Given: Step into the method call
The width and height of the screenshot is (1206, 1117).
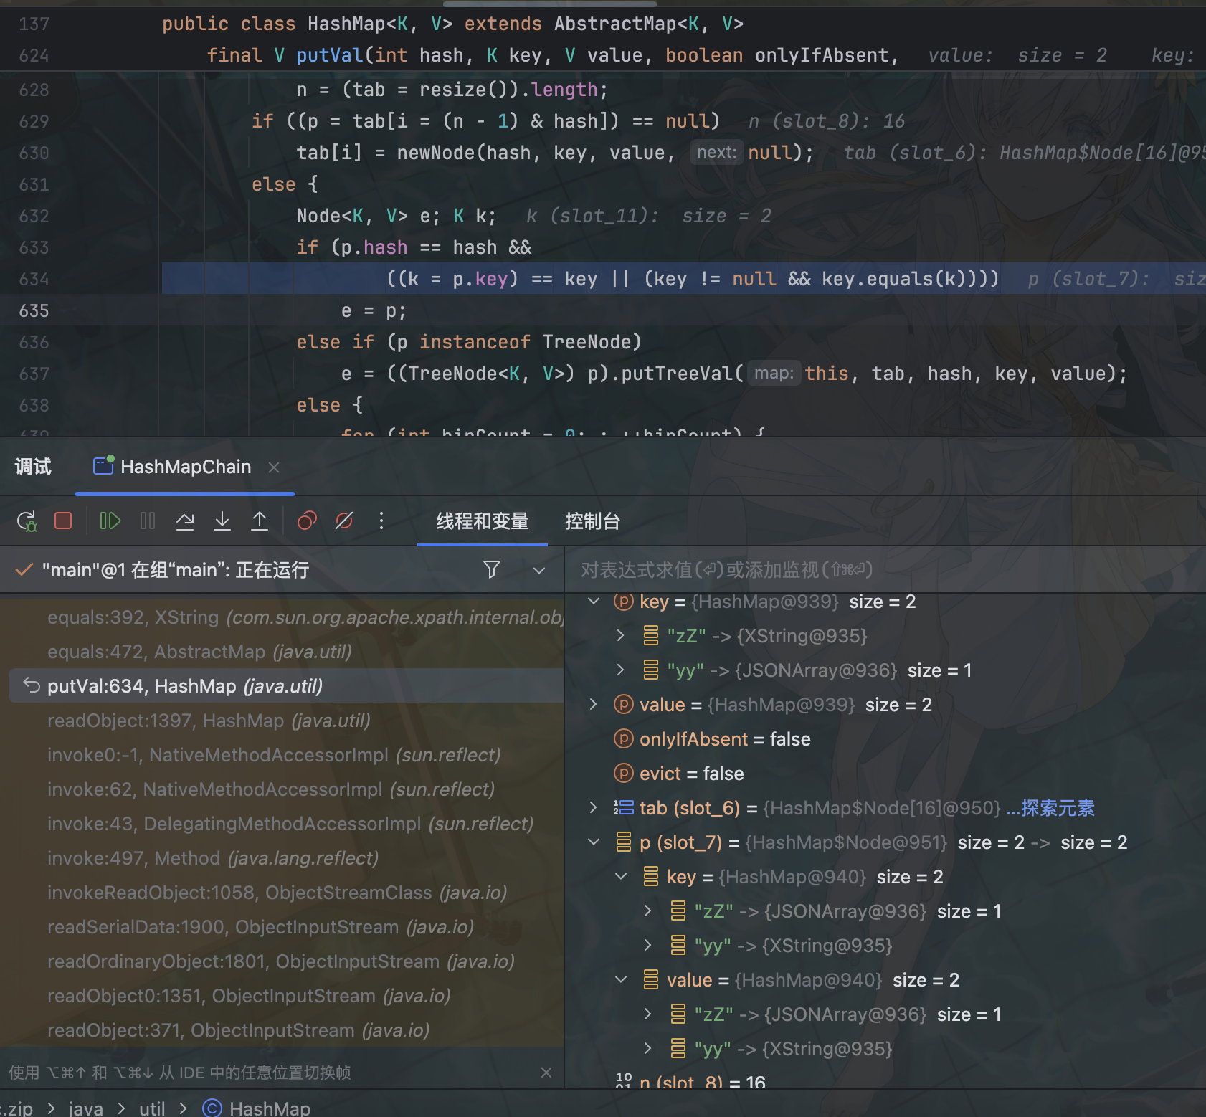Looking at the screenshot, I should click(x=222, y=521).
